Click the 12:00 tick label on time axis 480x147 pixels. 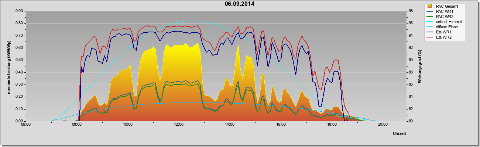tap(178, 125)
